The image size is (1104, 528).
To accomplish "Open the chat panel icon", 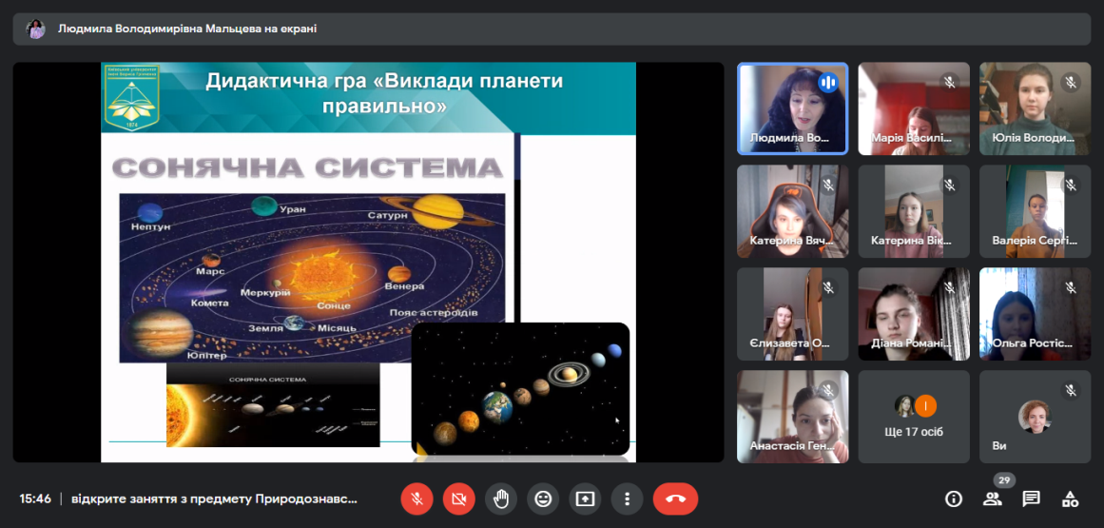I will pos(1032,499).
